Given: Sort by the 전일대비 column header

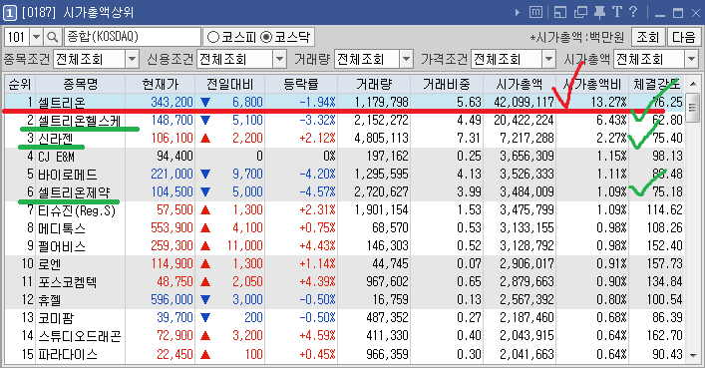Looking at the screenshot, I should point(230,84).
